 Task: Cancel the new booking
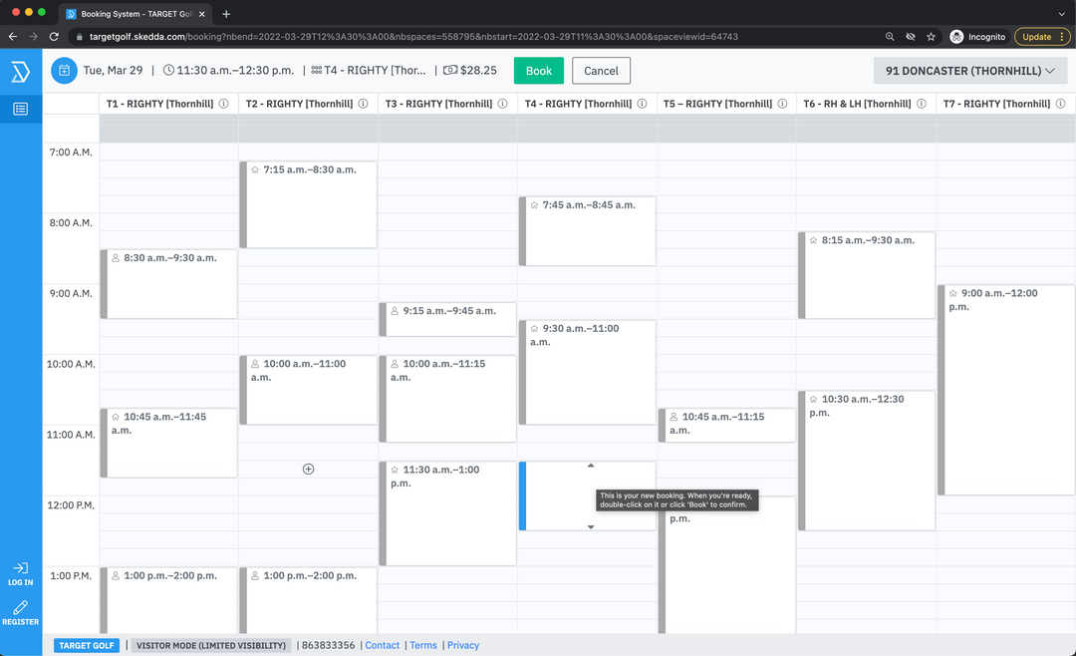coord(601,71)
